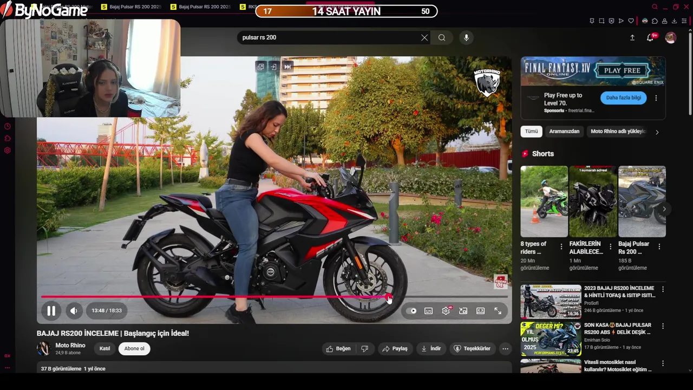Open options for 'SON KASA BAJAJ PULSAR' video
The image size is (693, 390).
[663, 326]
